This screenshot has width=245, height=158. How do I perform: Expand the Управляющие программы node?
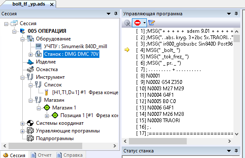tap(22, 131)
